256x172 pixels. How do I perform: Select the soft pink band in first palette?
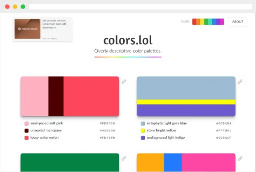pyautogui.click(x=35, y=96)
